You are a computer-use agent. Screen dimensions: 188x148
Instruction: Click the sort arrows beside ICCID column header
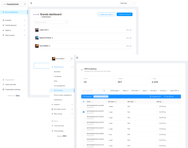coord(92,102)
